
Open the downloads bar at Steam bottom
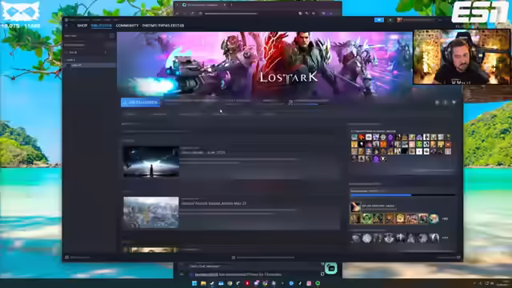(x=264, y=258)
